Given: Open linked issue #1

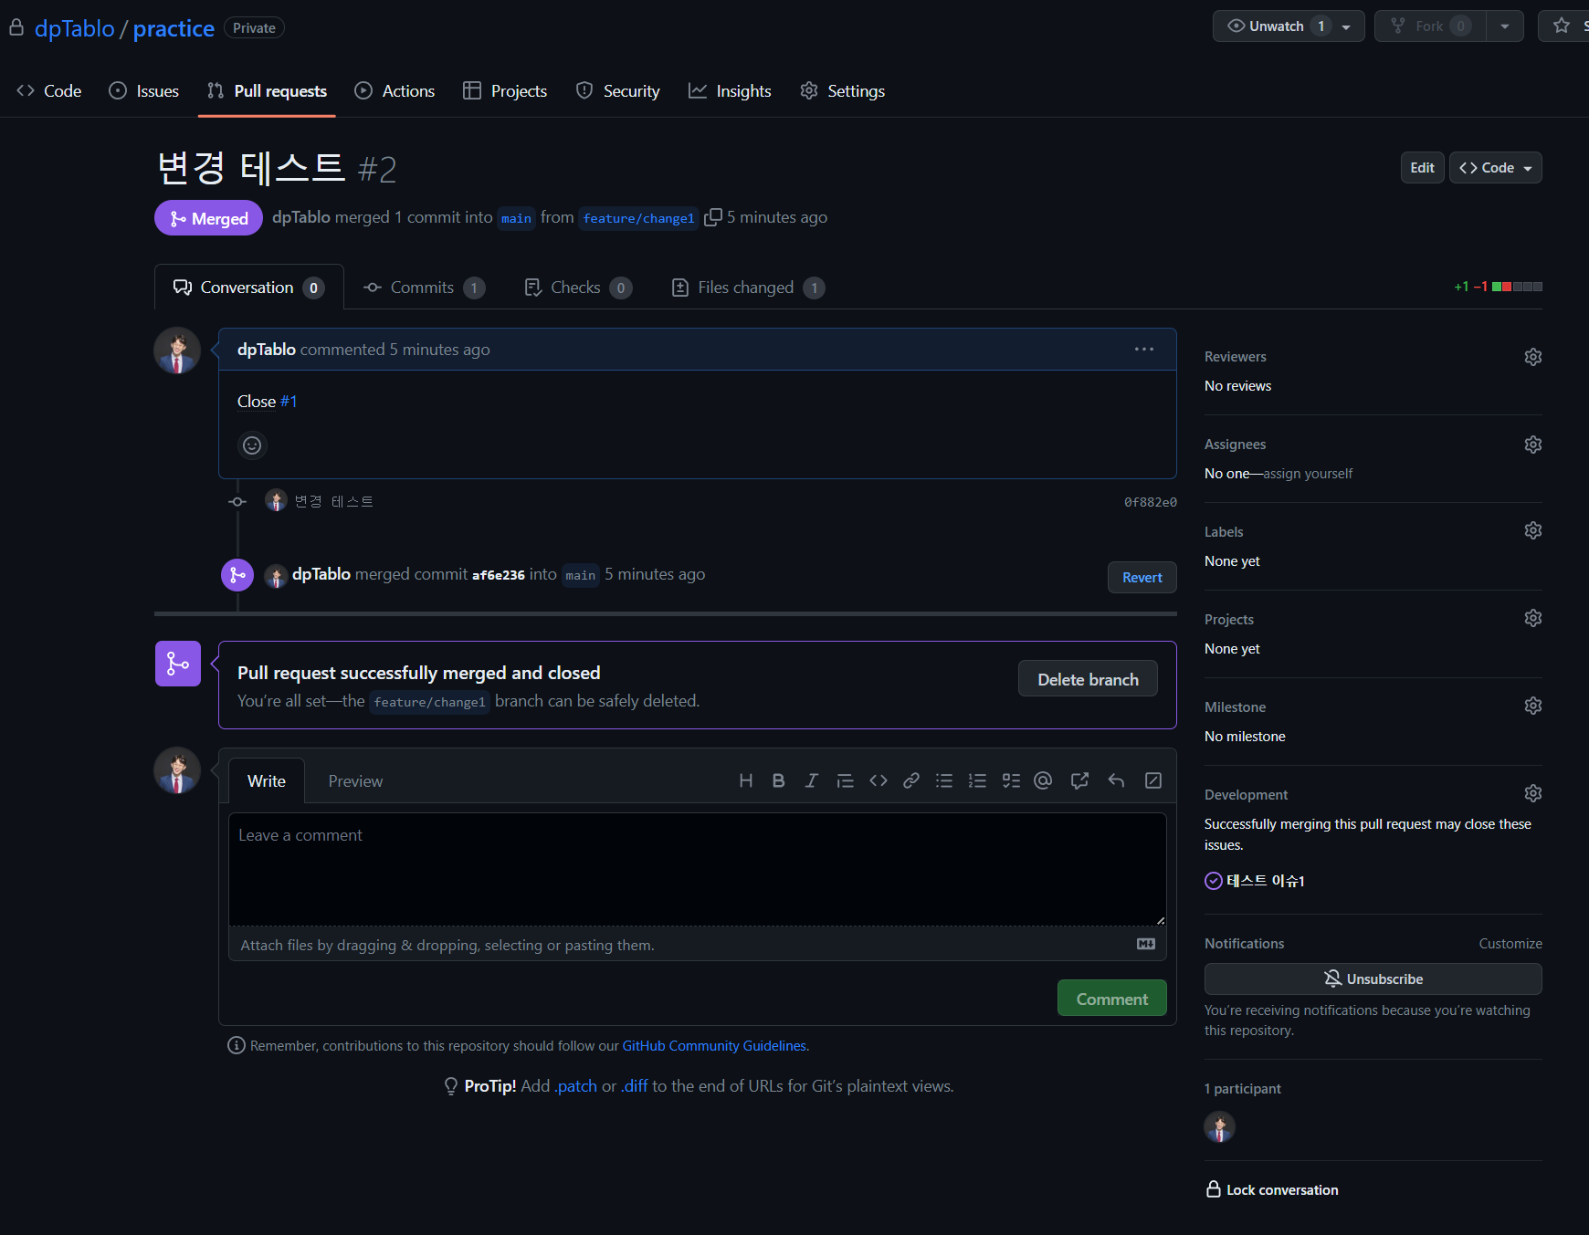Looking at the screenshot, I should 289,402.
